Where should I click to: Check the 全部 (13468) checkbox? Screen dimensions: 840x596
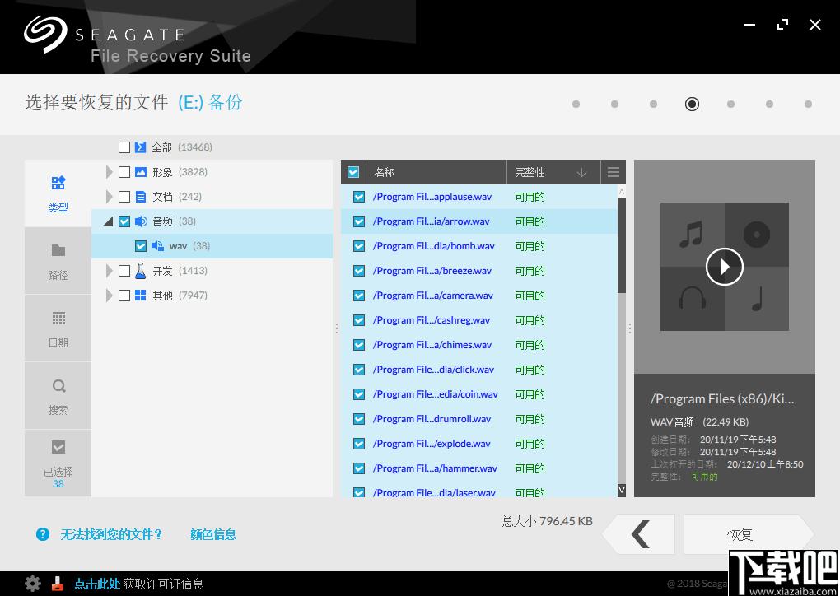point(124,147)
